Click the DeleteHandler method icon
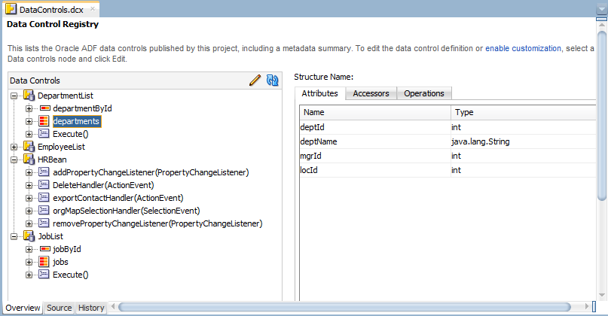Viewport: 608px width, 316px height. (x=44, y=185)
